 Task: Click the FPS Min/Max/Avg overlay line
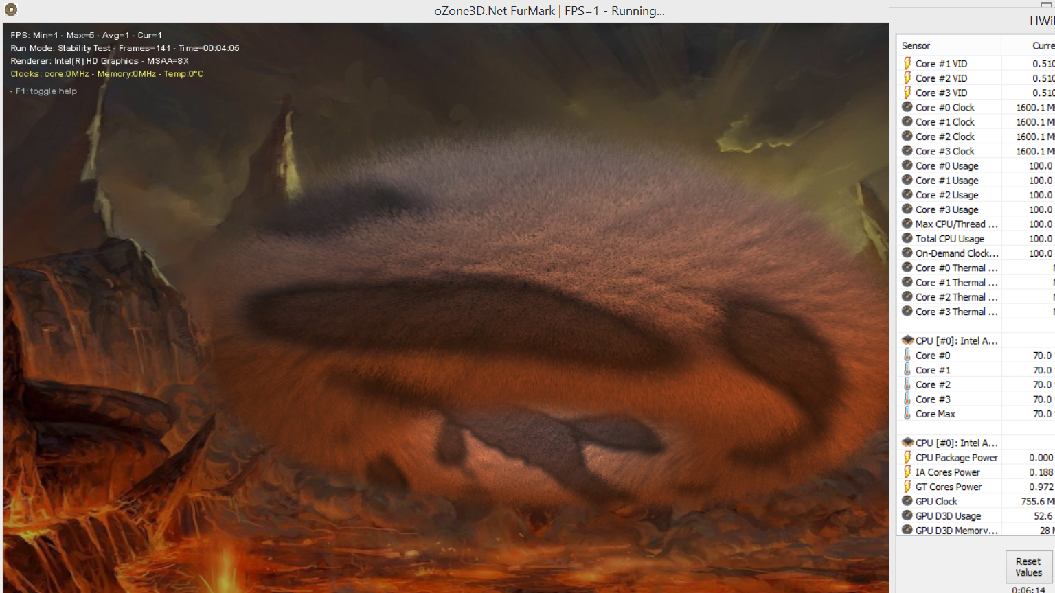coord(87,35)
